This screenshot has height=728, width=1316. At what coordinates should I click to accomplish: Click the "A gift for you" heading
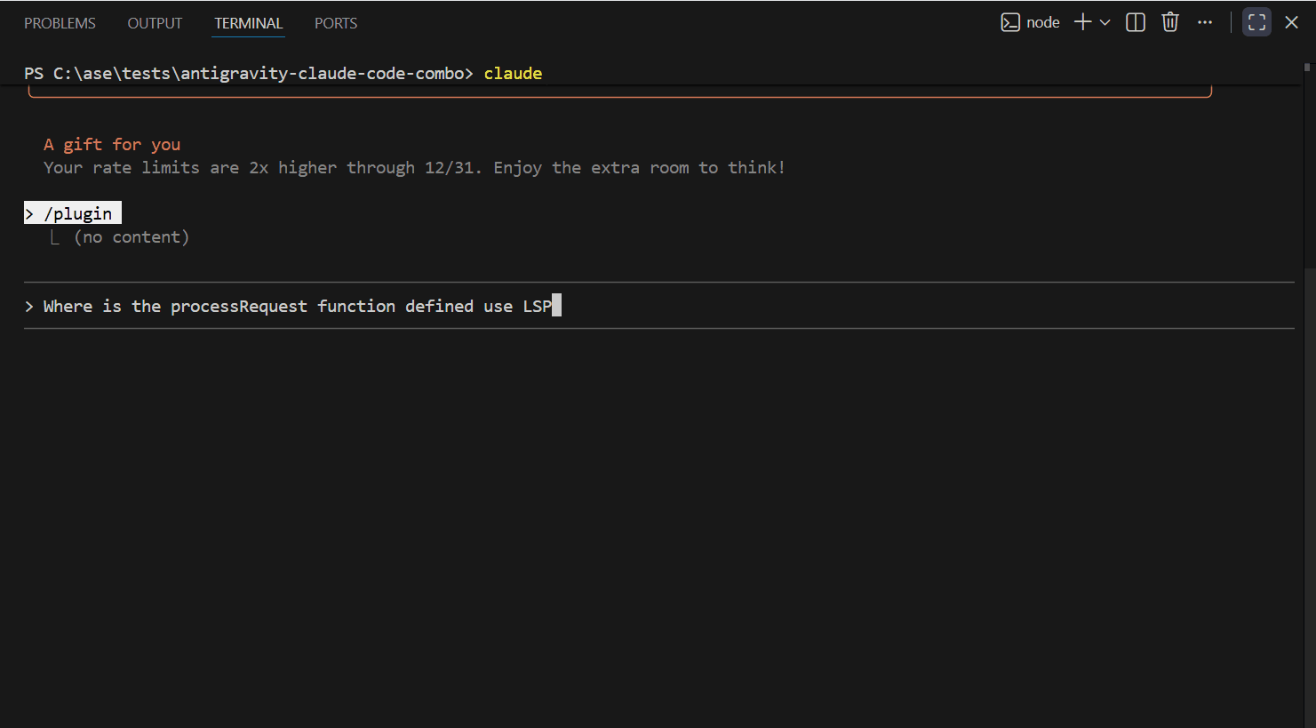[112, 144]
